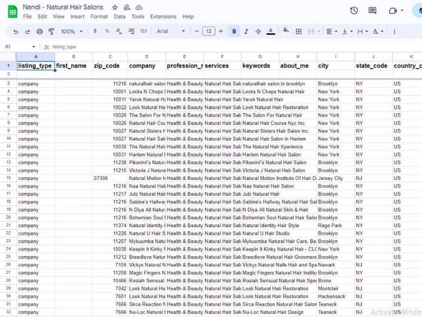Toggle strikethrough formatting

tap(258, 31)
